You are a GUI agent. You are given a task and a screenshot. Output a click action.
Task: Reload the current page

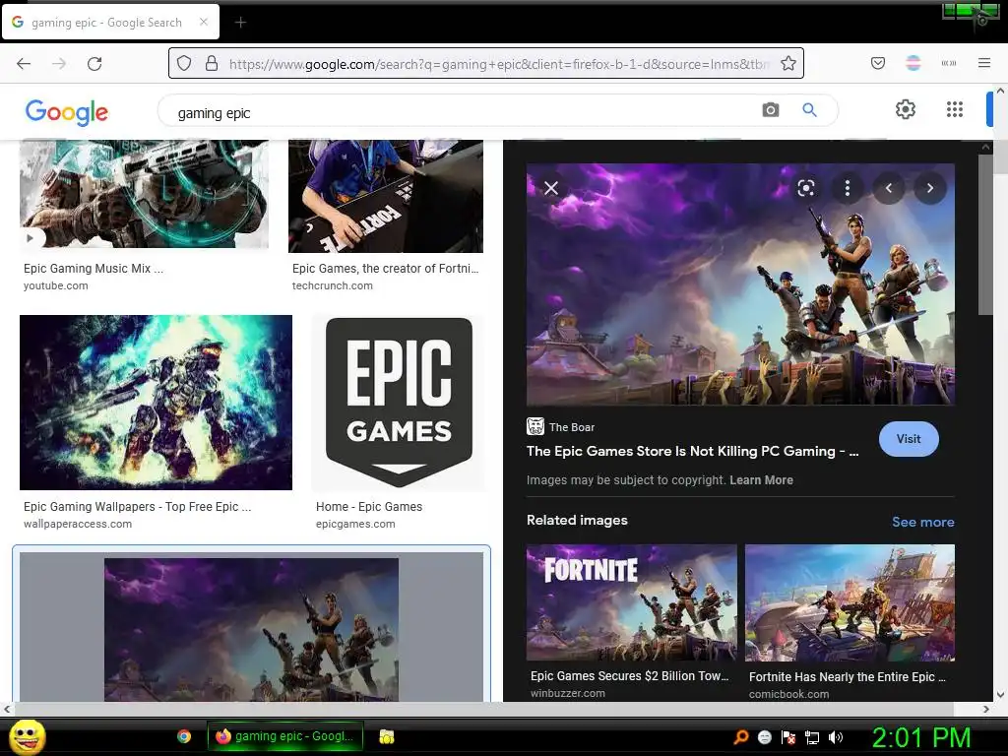click(x=94, y=64)
